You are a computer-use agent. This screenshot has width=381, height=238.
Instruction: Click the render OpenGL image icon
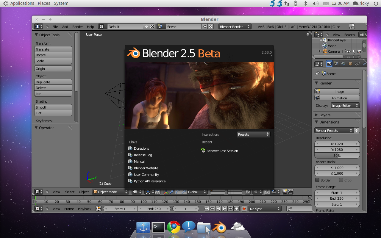click(x=285, y=192)
